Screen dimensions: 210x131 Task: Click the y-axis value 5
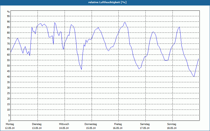point(9,115)
